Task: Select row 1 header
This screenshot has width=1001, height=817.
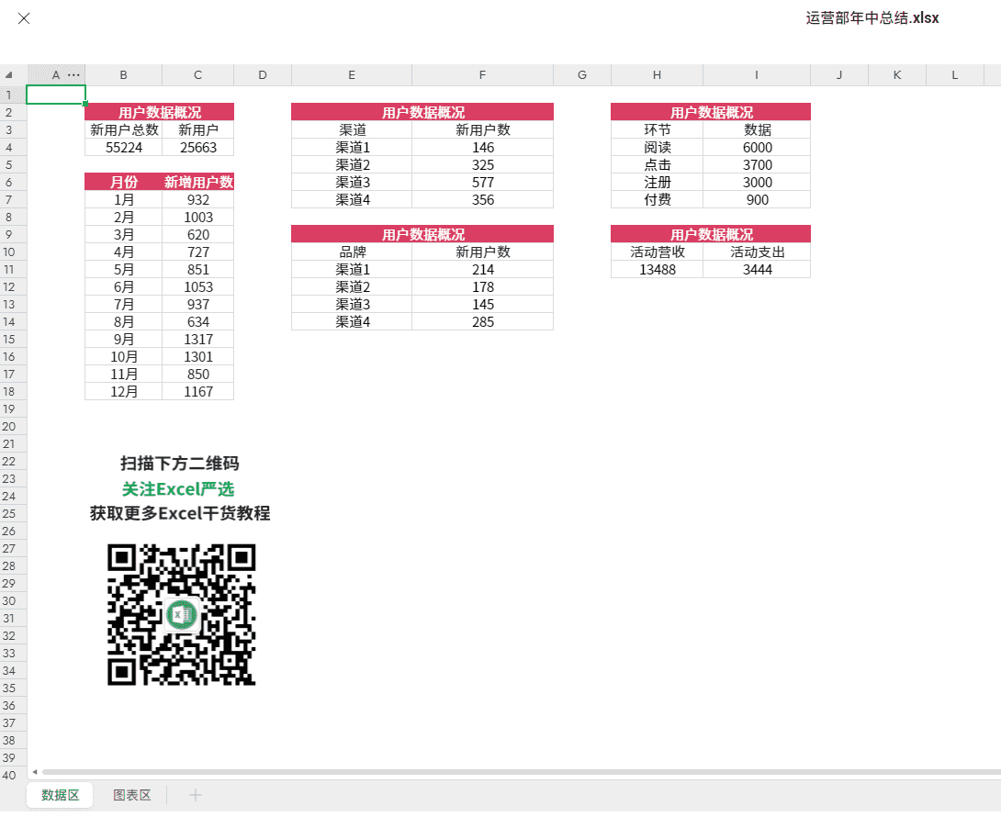Action: click(13, 95)
